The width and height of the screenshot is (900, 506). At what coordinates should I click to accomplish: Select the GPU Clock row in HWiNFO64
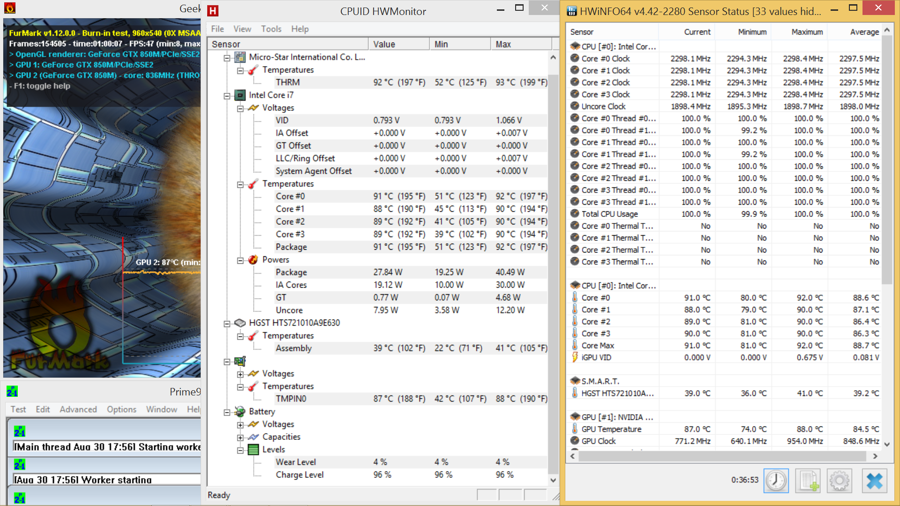coord(724,441)
